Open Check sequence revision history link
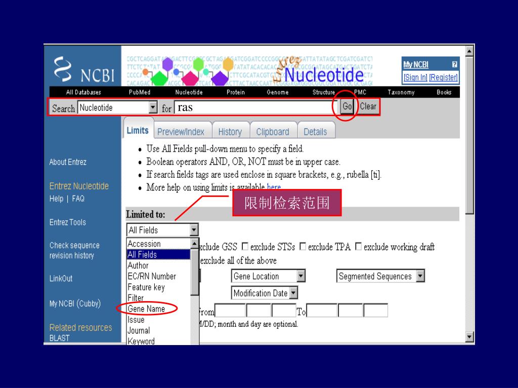518x388 pixels. (x=74, y=251)
